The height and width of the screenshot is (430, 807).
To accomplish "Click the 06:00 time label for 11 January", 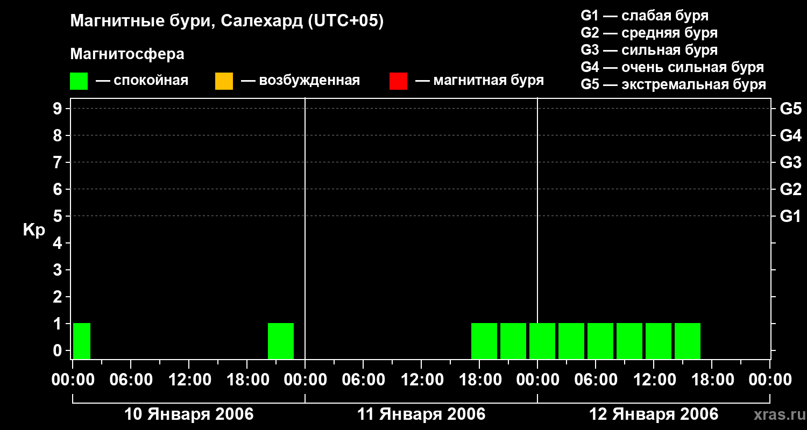I will [x=363, y=379].
